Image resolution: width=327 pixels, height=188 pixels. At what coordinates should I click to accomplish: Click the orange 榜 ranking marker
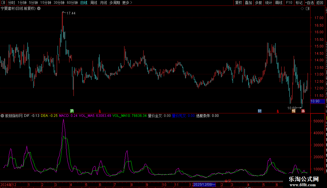[x=294, y=111]
